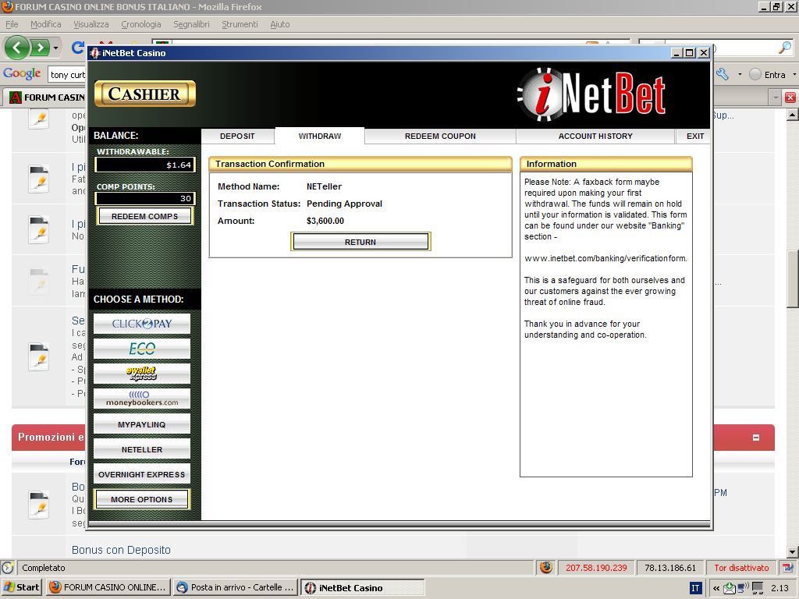Click the CASHIER gold badge
The width and height of the screenshot is (799, 599).
pos(144,94)
